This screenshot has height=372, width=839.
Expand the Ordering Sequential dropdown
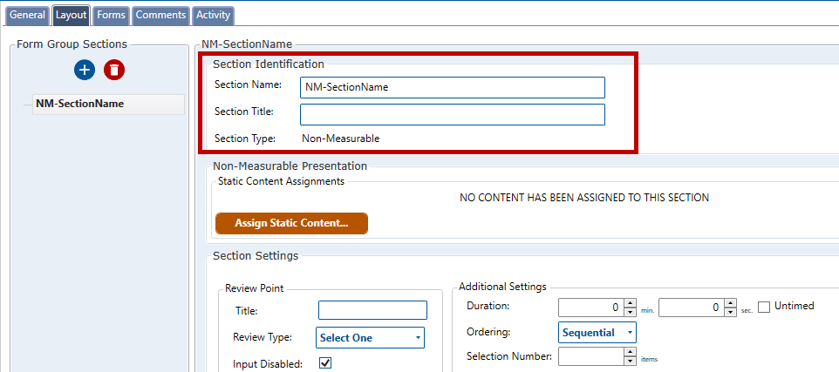tap(597, 332)
